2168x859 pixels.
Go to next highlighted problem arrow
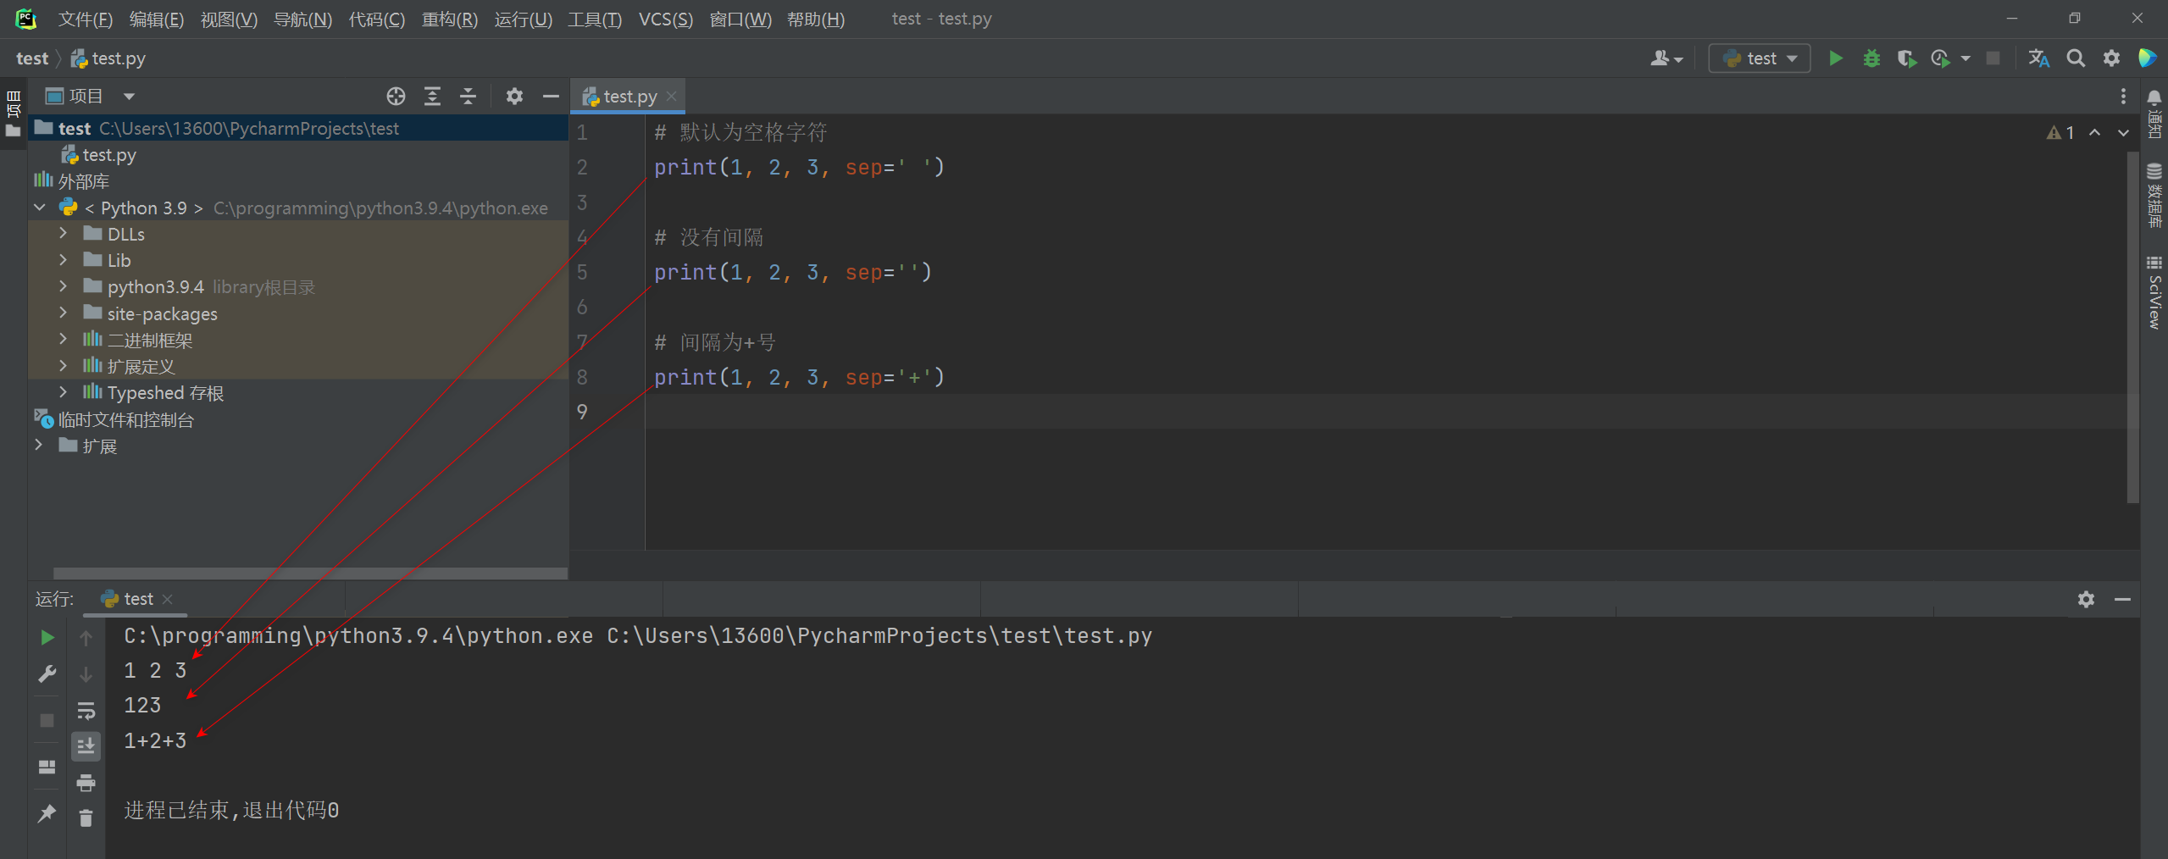[x=2122, y=133]
